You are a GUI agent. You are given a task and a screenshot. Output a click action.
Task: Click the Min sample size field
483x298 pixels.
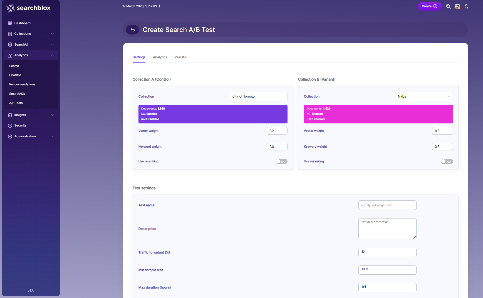(387, 270)
